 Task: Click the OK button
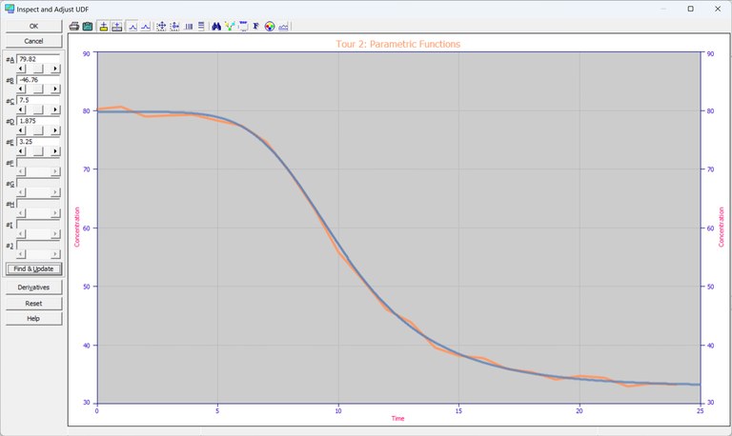click(x=33, y=26)
